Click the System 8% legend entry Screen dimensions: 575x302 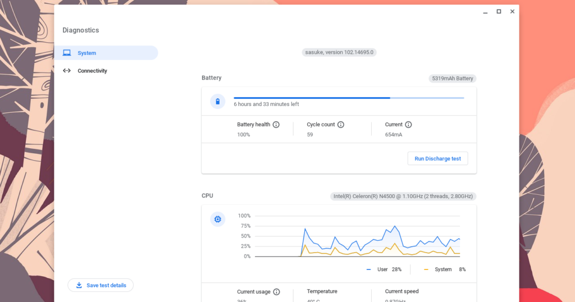(x=445, y=269)
